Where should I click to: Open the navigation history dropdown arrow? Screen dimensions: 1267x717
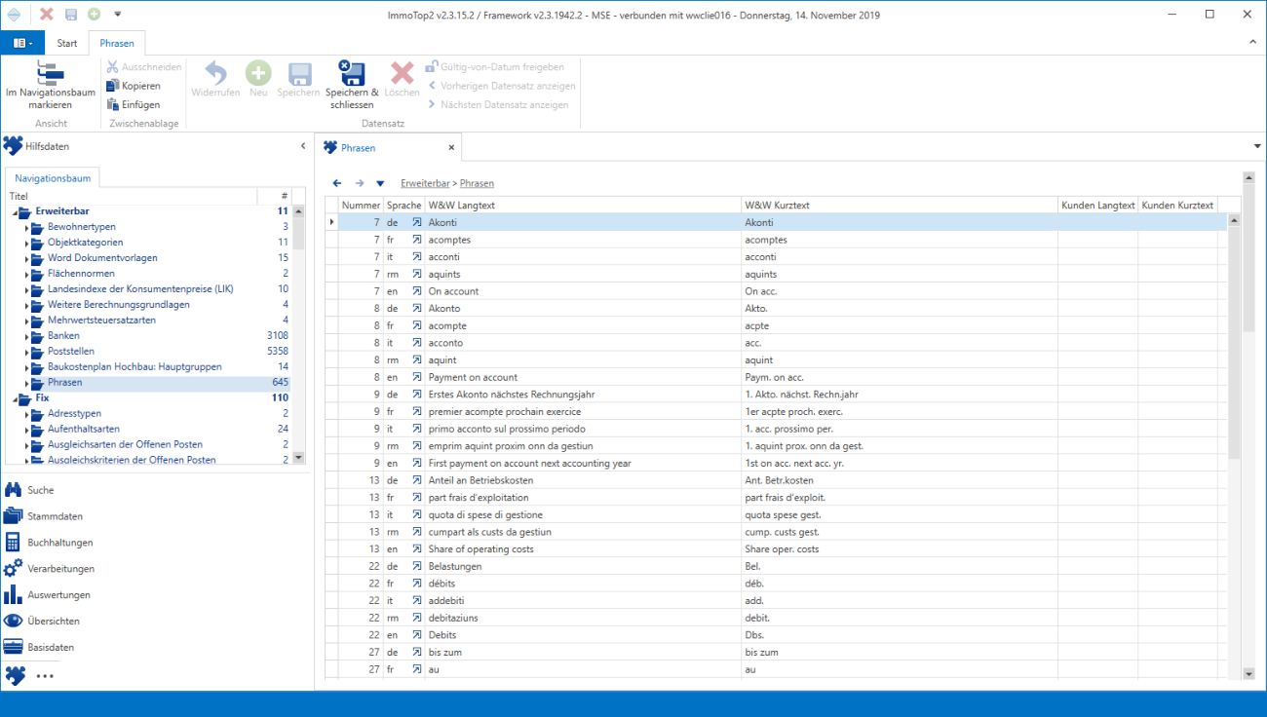[380, 183]
